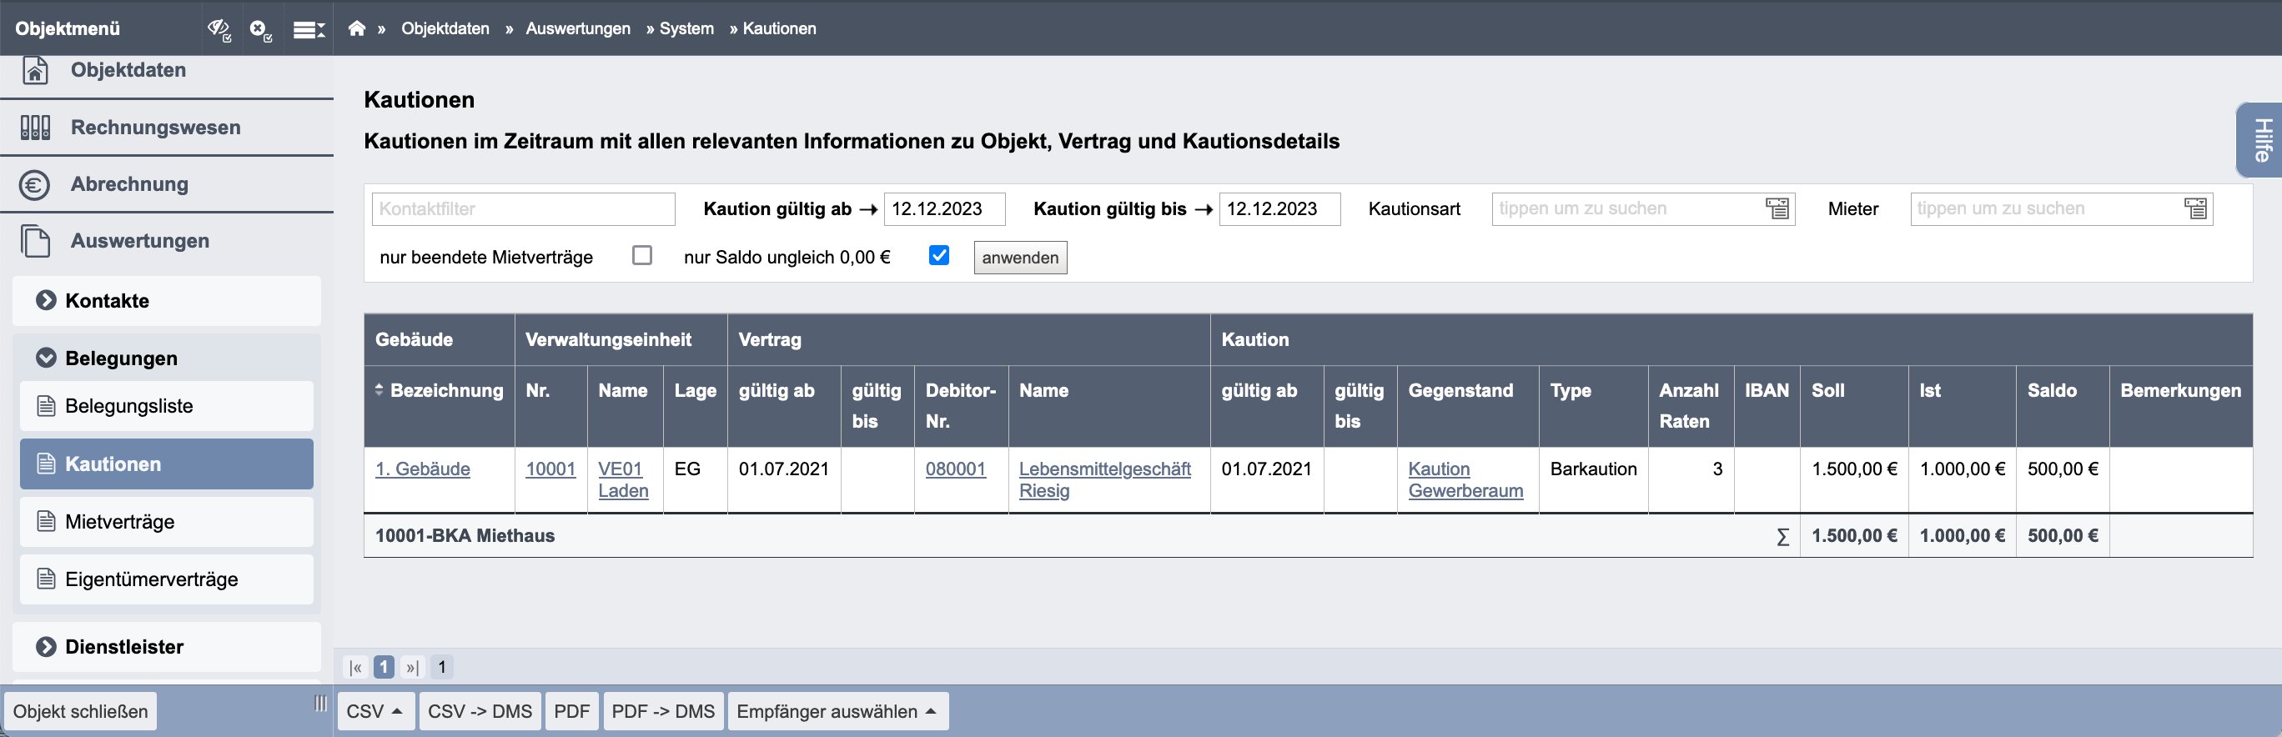Image resolution: width=2282 pixels, height=737 pixels.
Task: Click 'Kaution gültig bis' date field
Action: click(1279, 209)
